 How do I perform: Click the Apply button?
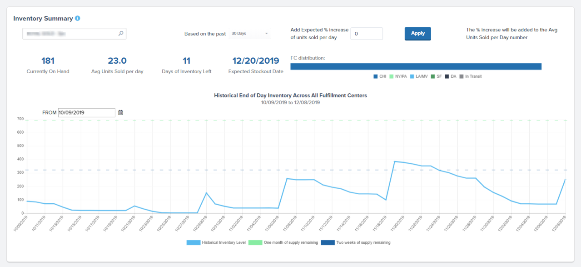[417, 34]
